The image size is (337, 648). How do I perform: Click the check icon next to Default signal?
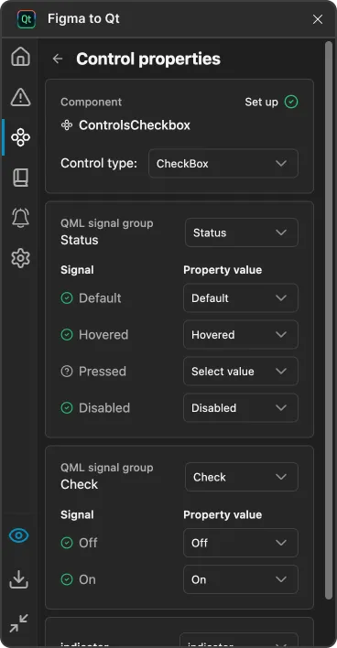(x=67, y=298)
